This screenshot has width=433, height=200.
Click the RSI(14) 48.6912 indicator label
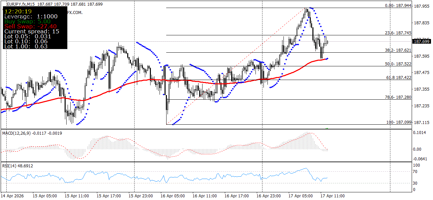click(x=18, y=166)
